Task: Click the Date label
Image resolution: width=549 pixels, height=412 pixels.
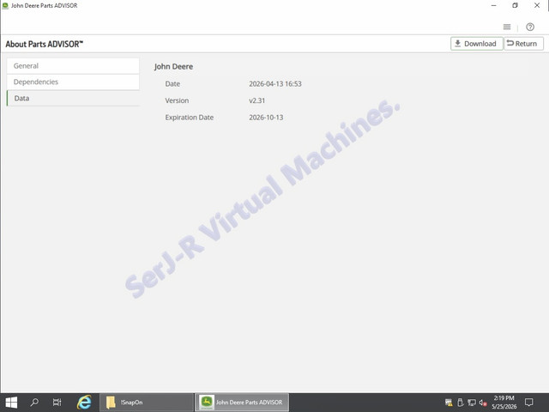Action: coord(172,84)
